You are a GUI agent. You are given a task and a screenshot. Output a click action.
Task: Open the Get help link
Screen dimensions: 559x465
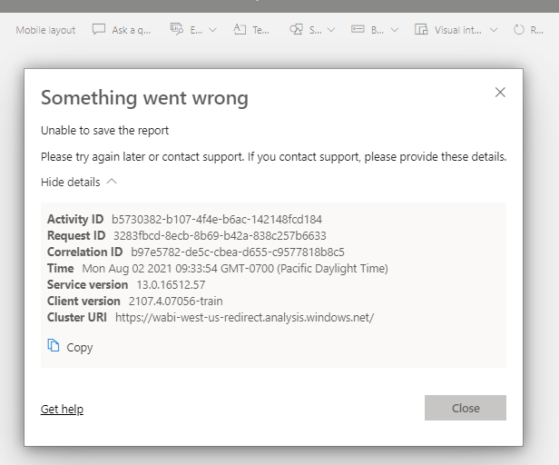click(x=62, y=409)
